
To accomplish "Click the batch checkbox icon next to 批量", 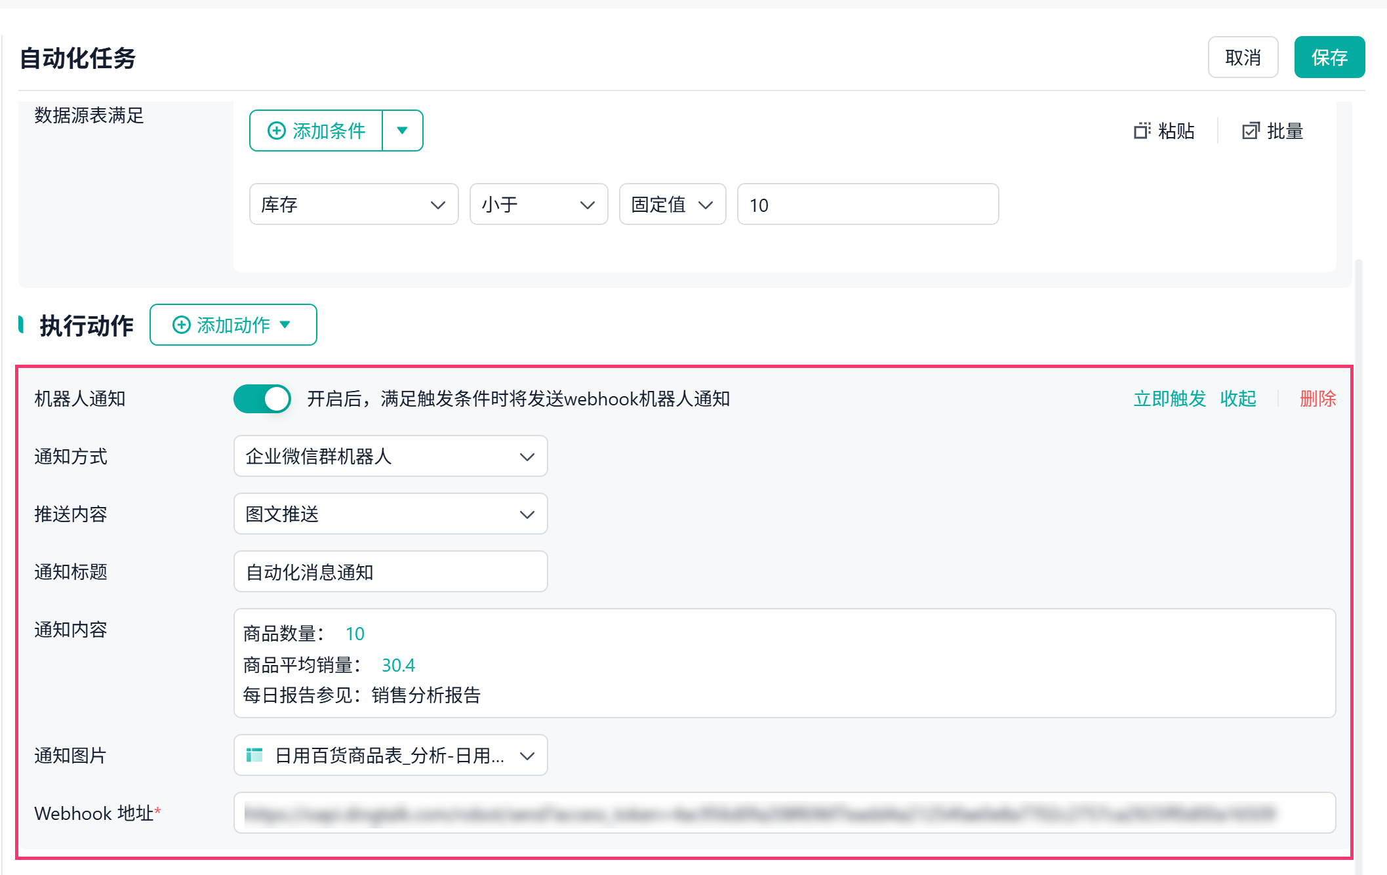I will click(x=1251, y=131).
